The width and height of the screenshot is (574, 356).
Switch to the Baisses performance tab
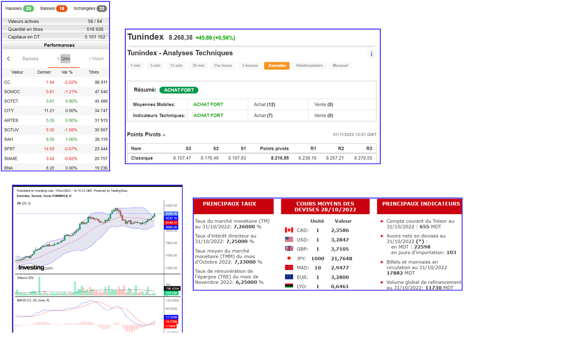coord(30,59)
